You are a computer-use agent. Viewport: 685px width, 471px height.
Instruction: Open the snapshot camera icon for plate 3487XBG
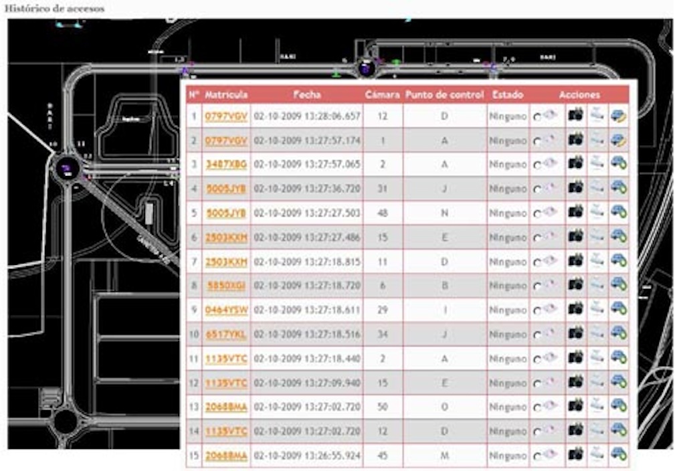click(575, 164)
